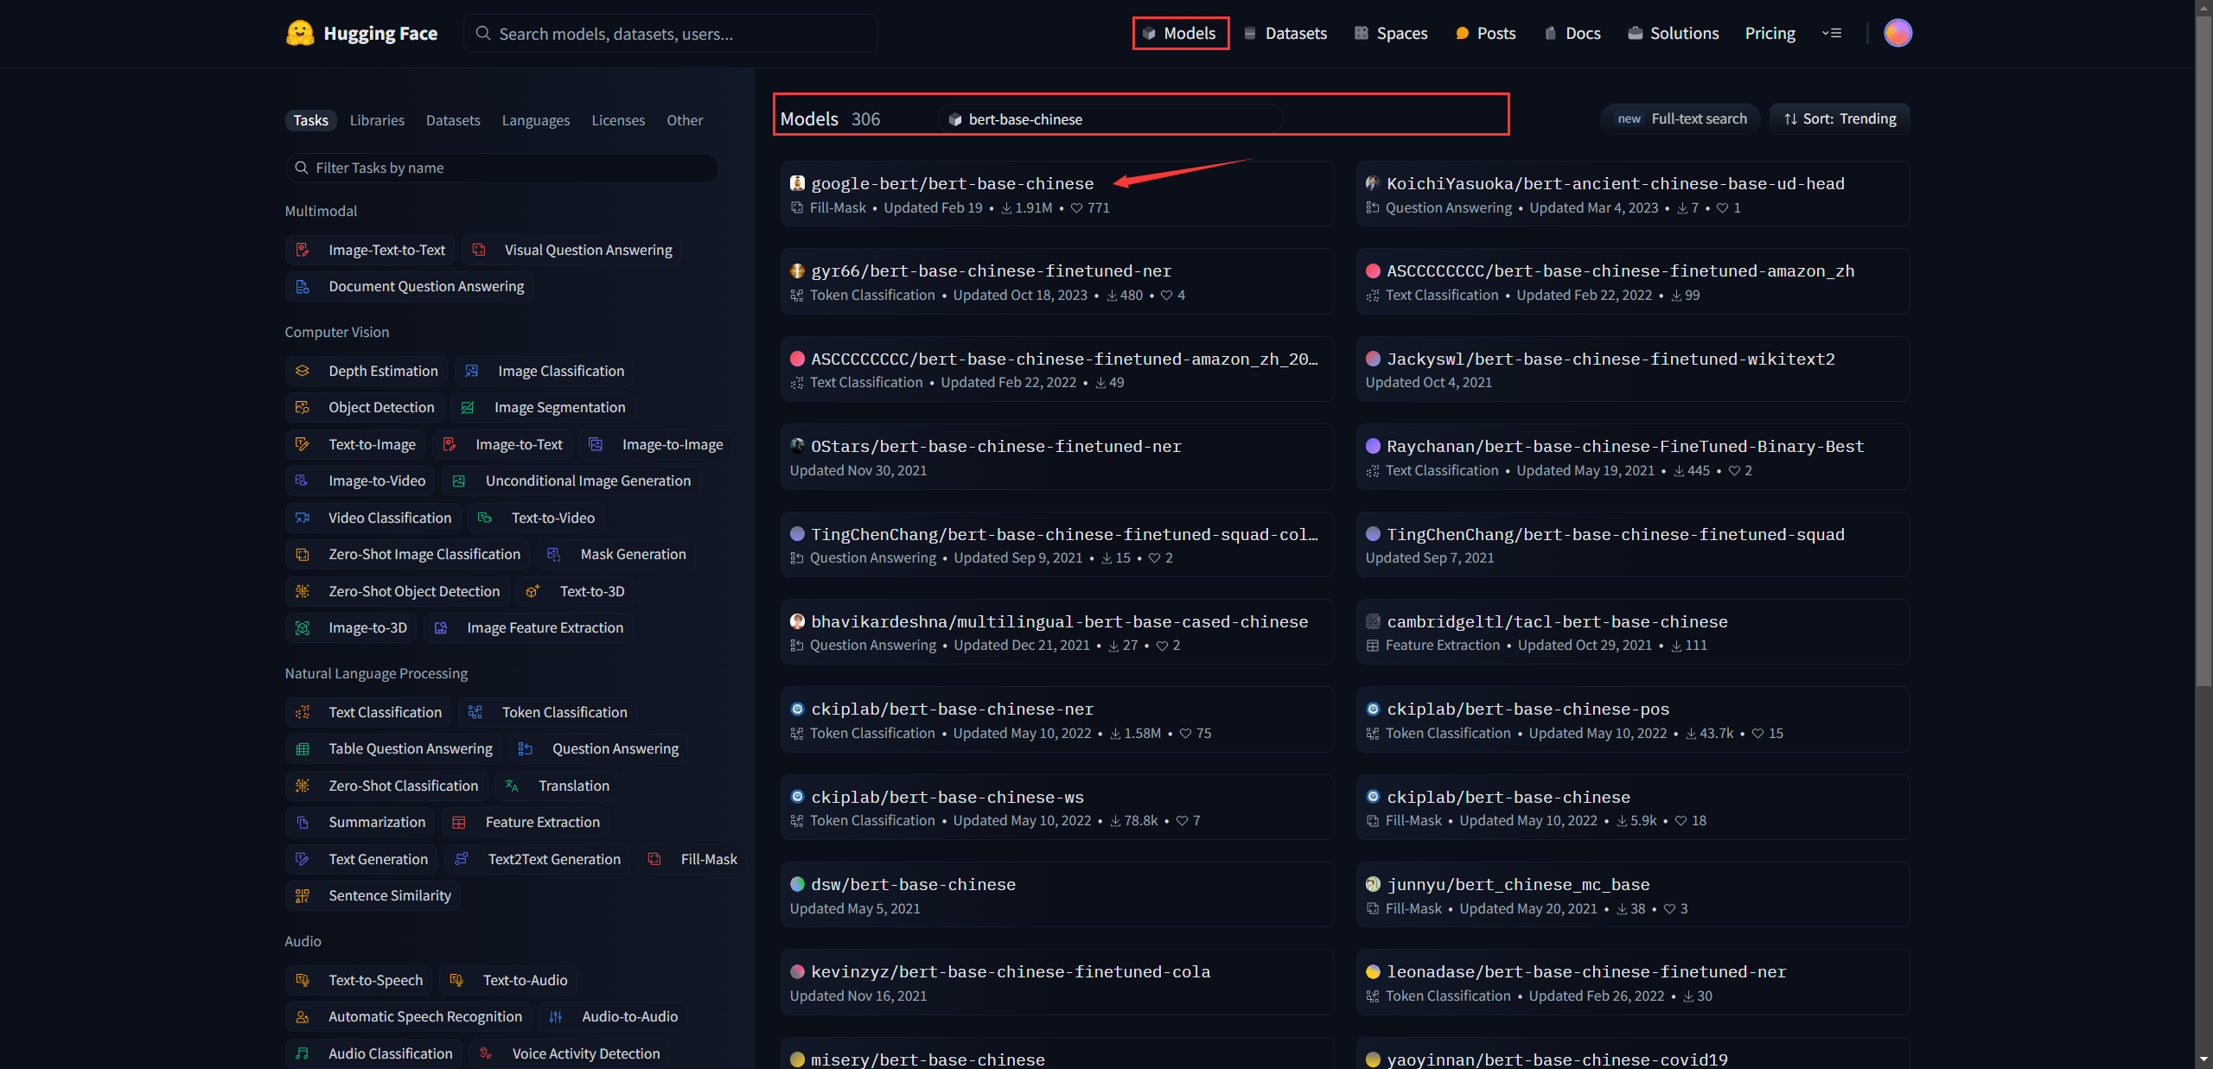Visit the Pricing page
This screenshot has width=2213, height=1069.
[1770, 33]
